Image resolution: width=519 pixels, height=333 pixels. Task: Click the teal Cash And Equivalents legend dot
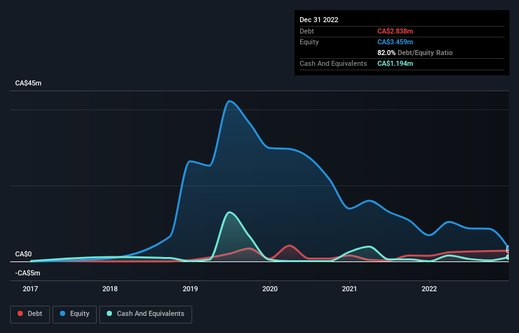109,313
